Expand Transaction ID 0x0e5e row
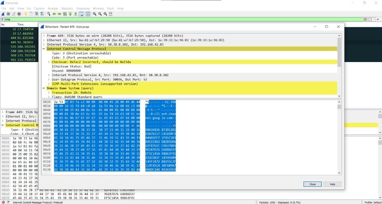 (49, 93)
